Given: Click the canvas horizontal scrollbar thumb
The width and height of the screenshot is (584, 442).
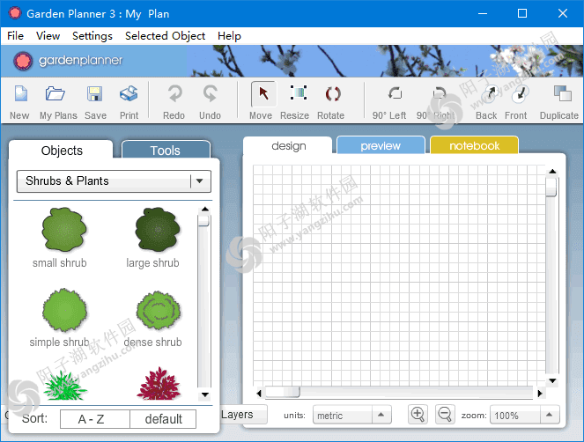Looking at the screenshot, I should pyautogui.click(x=283, y=392).
